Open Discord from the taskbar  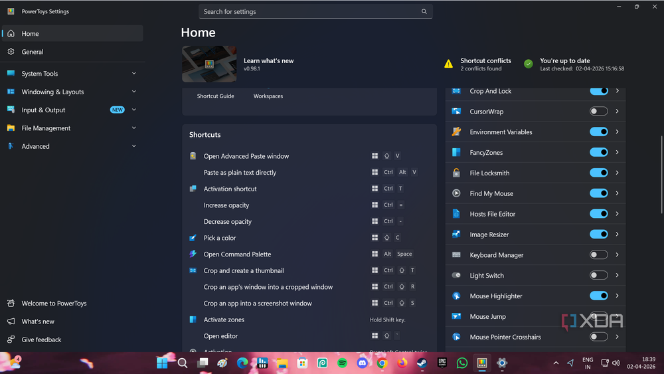point(362,363)
